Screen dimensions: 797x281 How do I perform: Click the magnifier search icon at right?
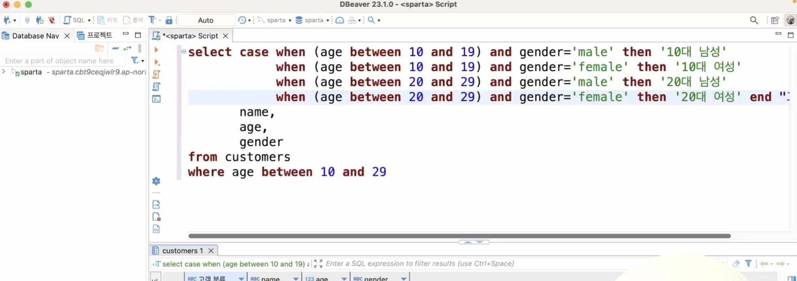(x=754, y=20)
